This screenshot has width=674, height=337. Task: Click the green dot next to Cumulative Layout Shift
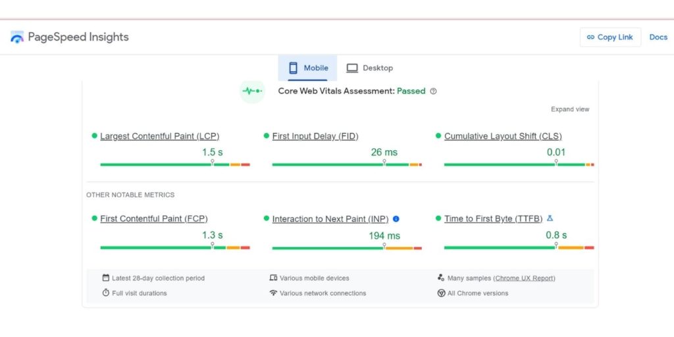(x=438, y=136)
